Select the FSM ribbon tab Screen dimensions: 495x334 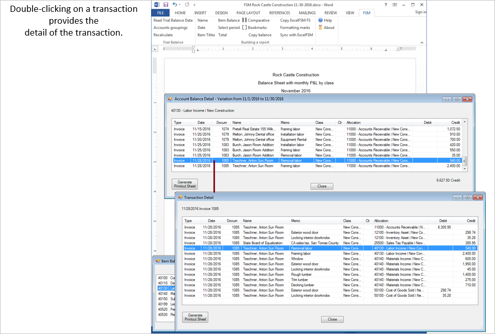367,12
